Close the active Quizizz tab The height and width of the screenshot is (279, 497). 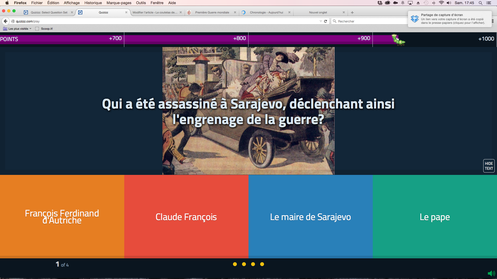pyautogui.click(x=126, y=12)
